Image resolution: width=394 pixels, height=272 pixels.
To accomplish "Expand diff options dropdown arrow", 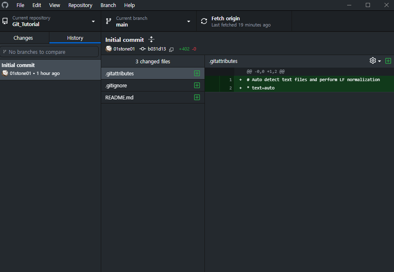I will [x=379, y=61].
